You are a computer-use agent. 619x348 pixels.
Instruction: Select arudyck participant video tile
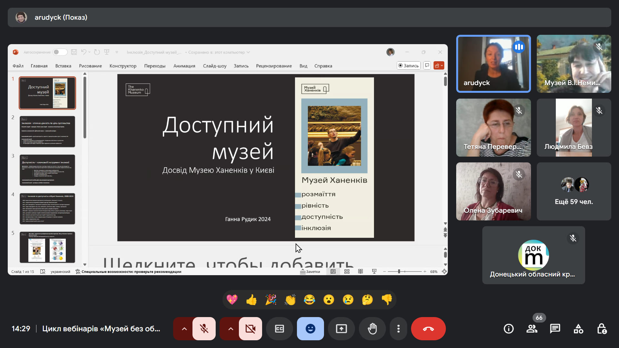[x=493, y=64]
